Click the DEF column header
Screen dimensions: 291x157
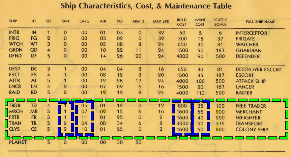120,21
